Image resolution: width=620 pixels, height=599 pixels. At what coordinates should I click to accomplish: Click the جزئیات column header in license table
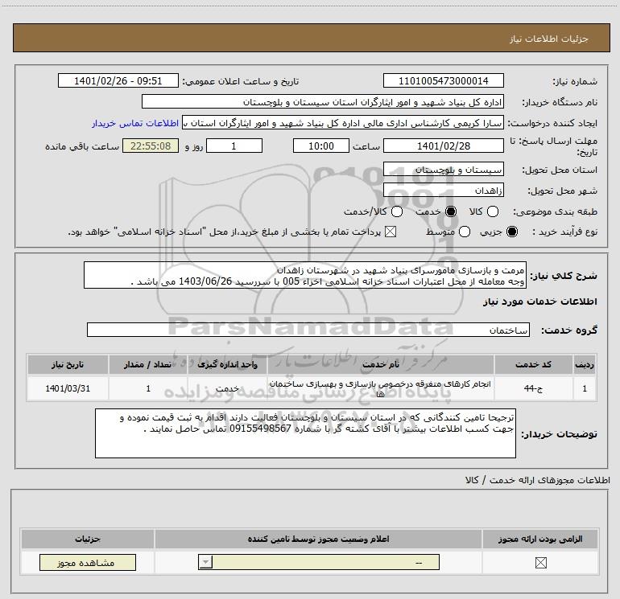point(88,539)
